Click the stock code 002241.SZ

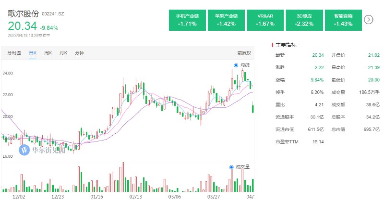pos(53,14)
